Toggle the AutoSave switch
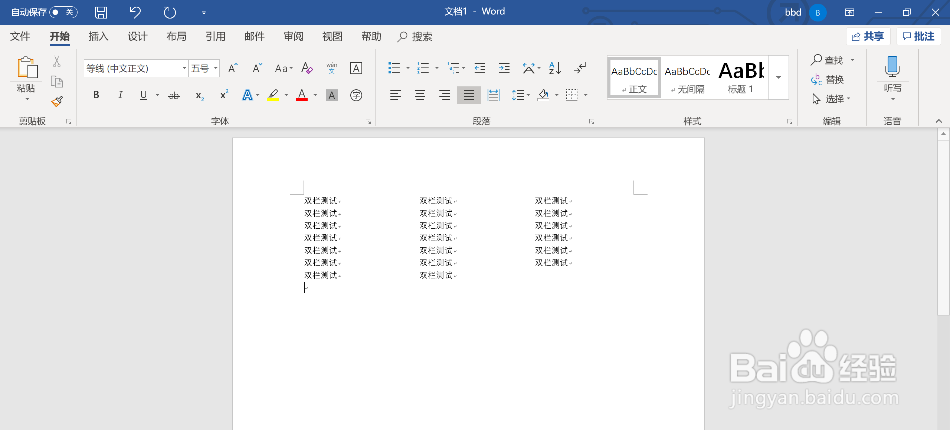Screen dimensions: 950x430 click(x=63, y=13)
